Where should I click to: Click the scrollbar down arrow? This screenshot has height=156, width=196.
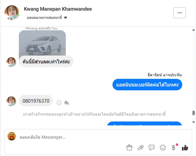point(193,122)
